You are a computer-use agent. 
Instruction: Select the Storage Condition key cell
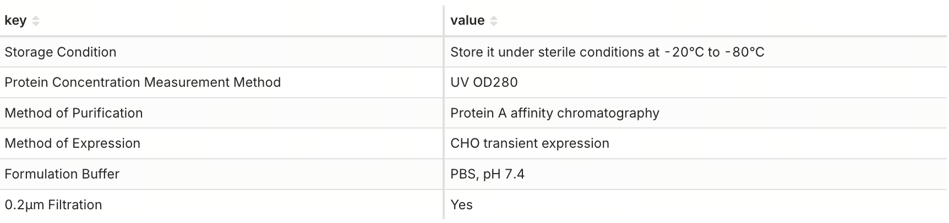point(61,52)
